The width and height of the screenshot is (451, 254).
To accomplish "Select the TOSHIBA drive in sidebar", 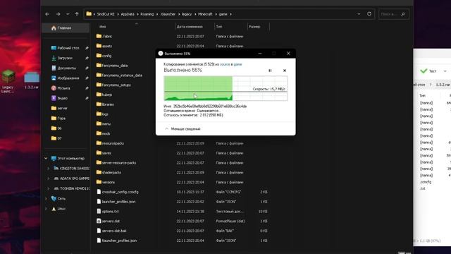I will click(71, 188).
